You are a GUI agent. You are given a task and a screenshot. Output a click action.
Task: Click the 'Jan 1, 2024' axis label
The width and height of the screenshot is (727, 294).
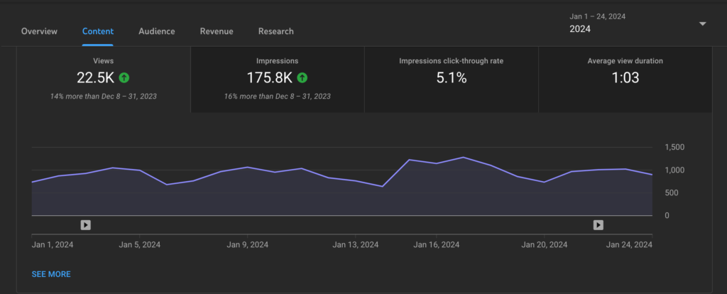click(53, 244)
